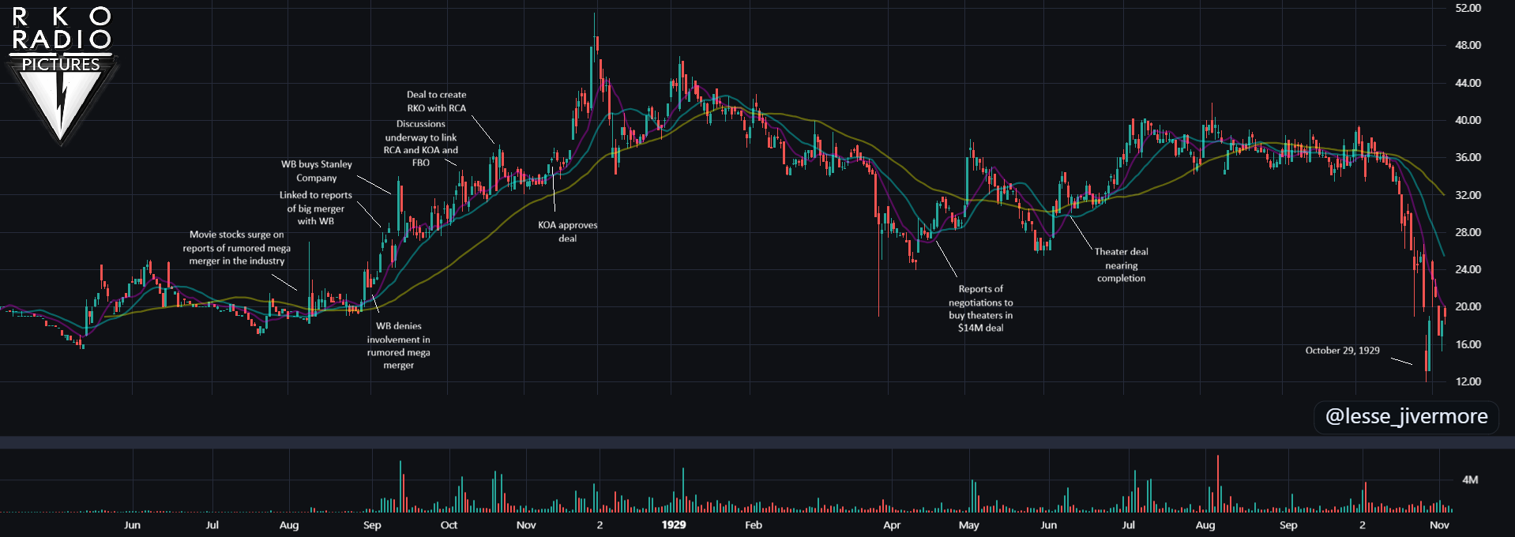This screenshot has width=1515, height=537.
Task: Click the Aug label before Sep 1929
Action: (1205, 525)
